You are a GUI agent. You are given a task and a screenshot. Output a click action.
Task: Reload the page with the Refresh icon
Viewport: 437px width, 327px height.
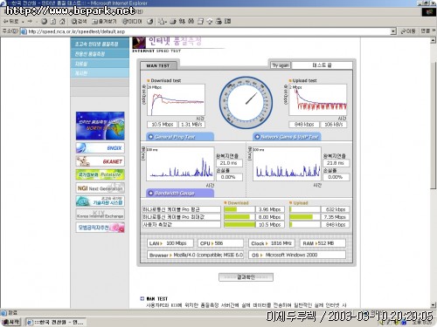coord(53,22)
